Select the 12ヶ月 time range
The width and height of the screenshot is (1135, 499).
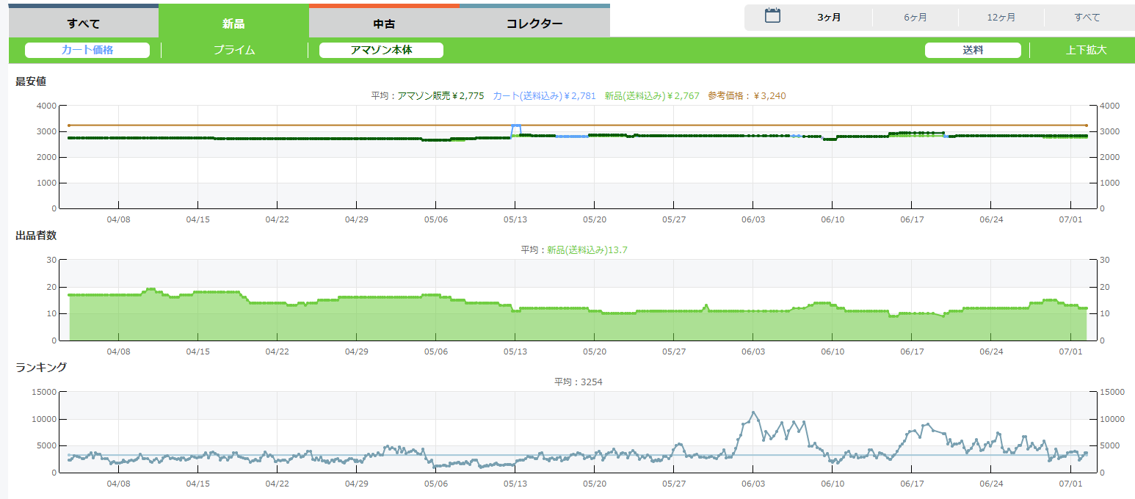coord(1001,17)
